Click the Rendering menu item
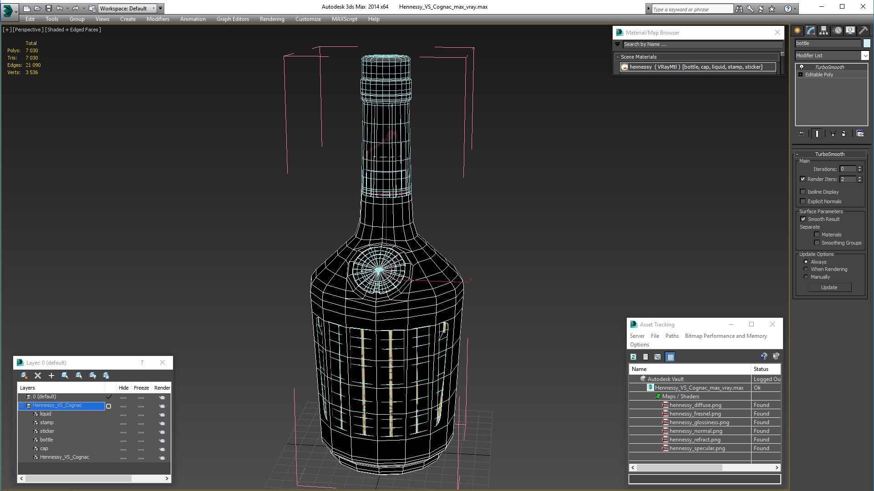The width and height of the screenshot is (874, 491). pyautogui.click(x=273, y=19)
